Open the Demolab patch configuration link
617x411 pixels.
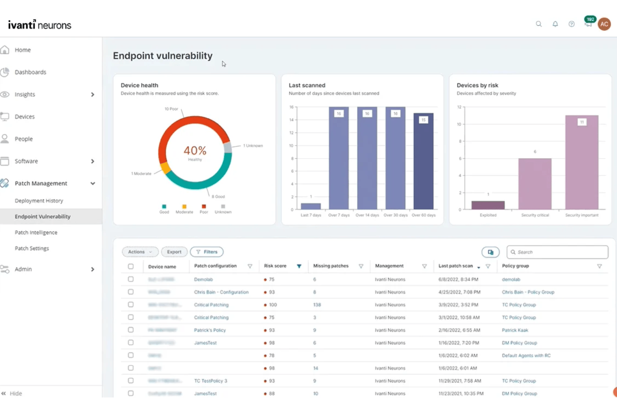[x=203, y=279]
